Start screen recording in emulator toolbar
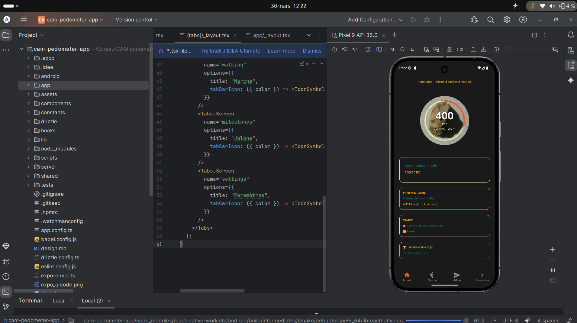 click(460, 49)
